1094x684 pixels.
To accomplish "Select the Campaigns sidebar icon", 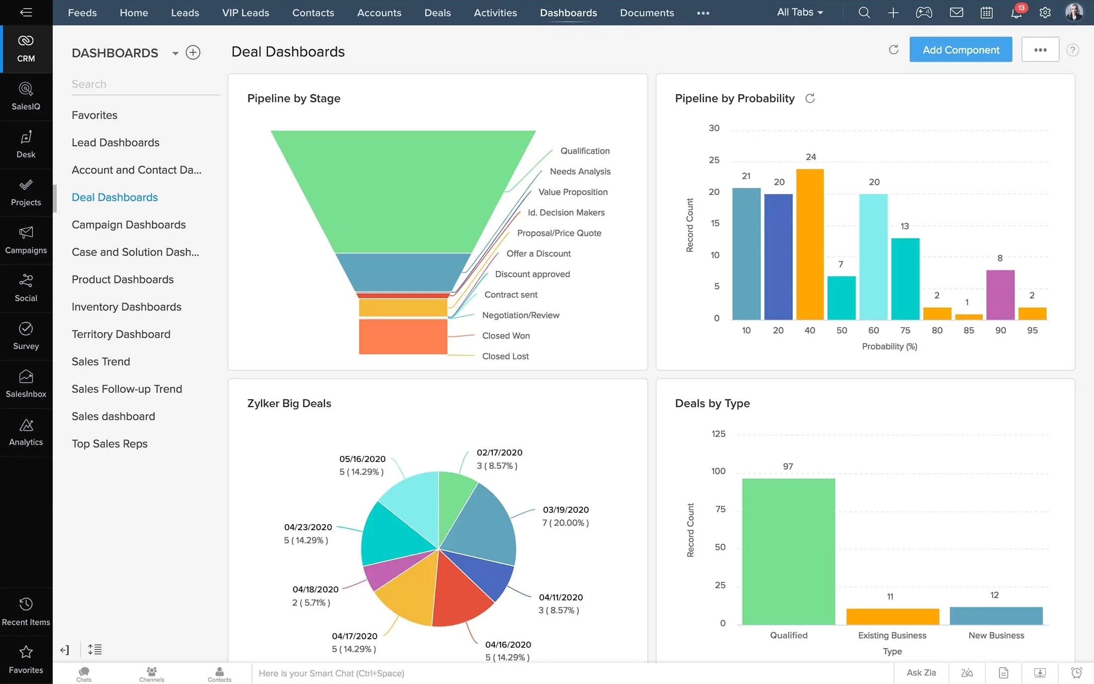I will coord(26,232).
